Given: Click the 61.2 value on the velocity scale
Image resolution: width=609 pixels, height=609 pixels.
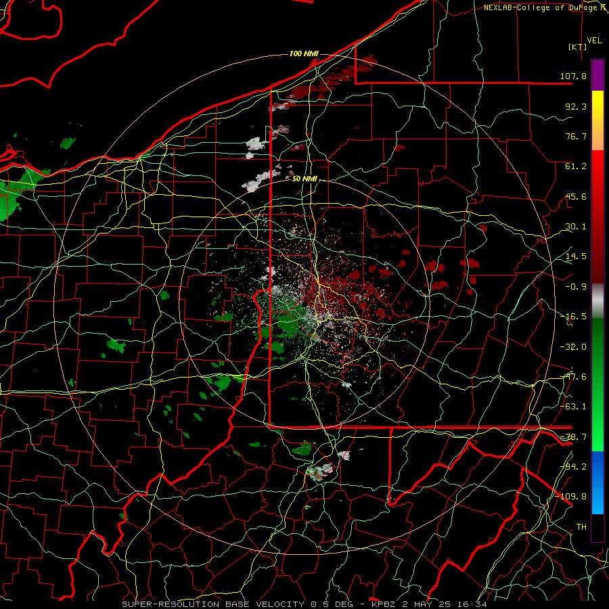Looking at the screenshot, I should coord(576,166).
